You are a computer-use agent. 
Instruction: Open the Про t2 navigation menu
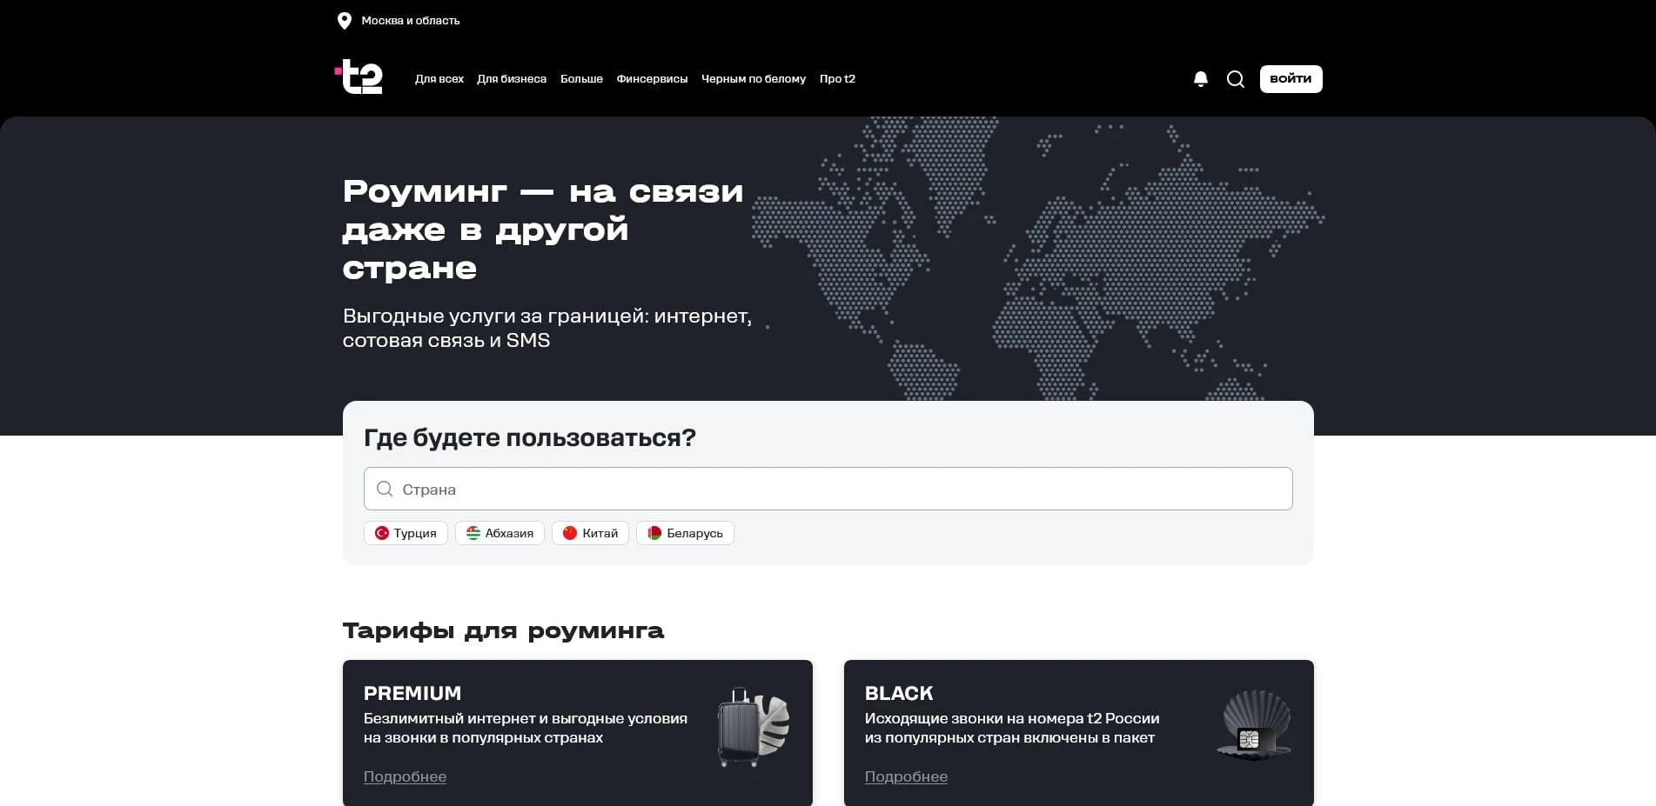(x=836, y=79)
